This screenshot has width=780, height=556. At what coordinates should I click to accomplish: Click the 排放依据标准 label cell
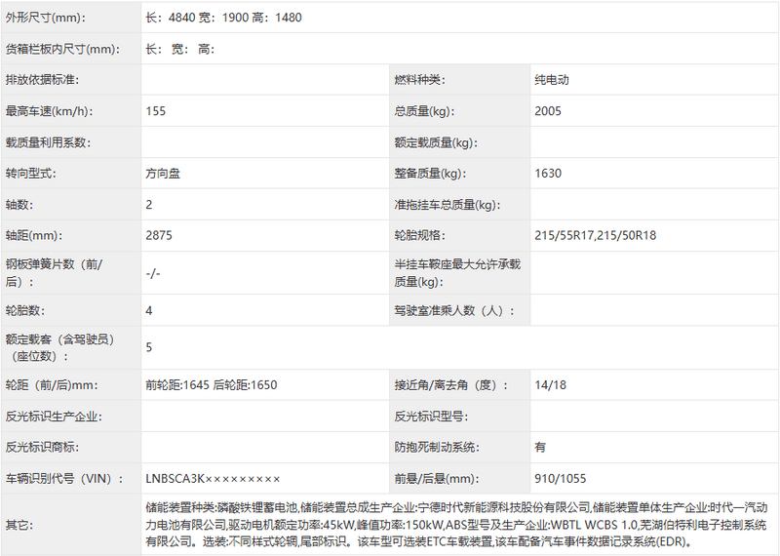point(42,80)
